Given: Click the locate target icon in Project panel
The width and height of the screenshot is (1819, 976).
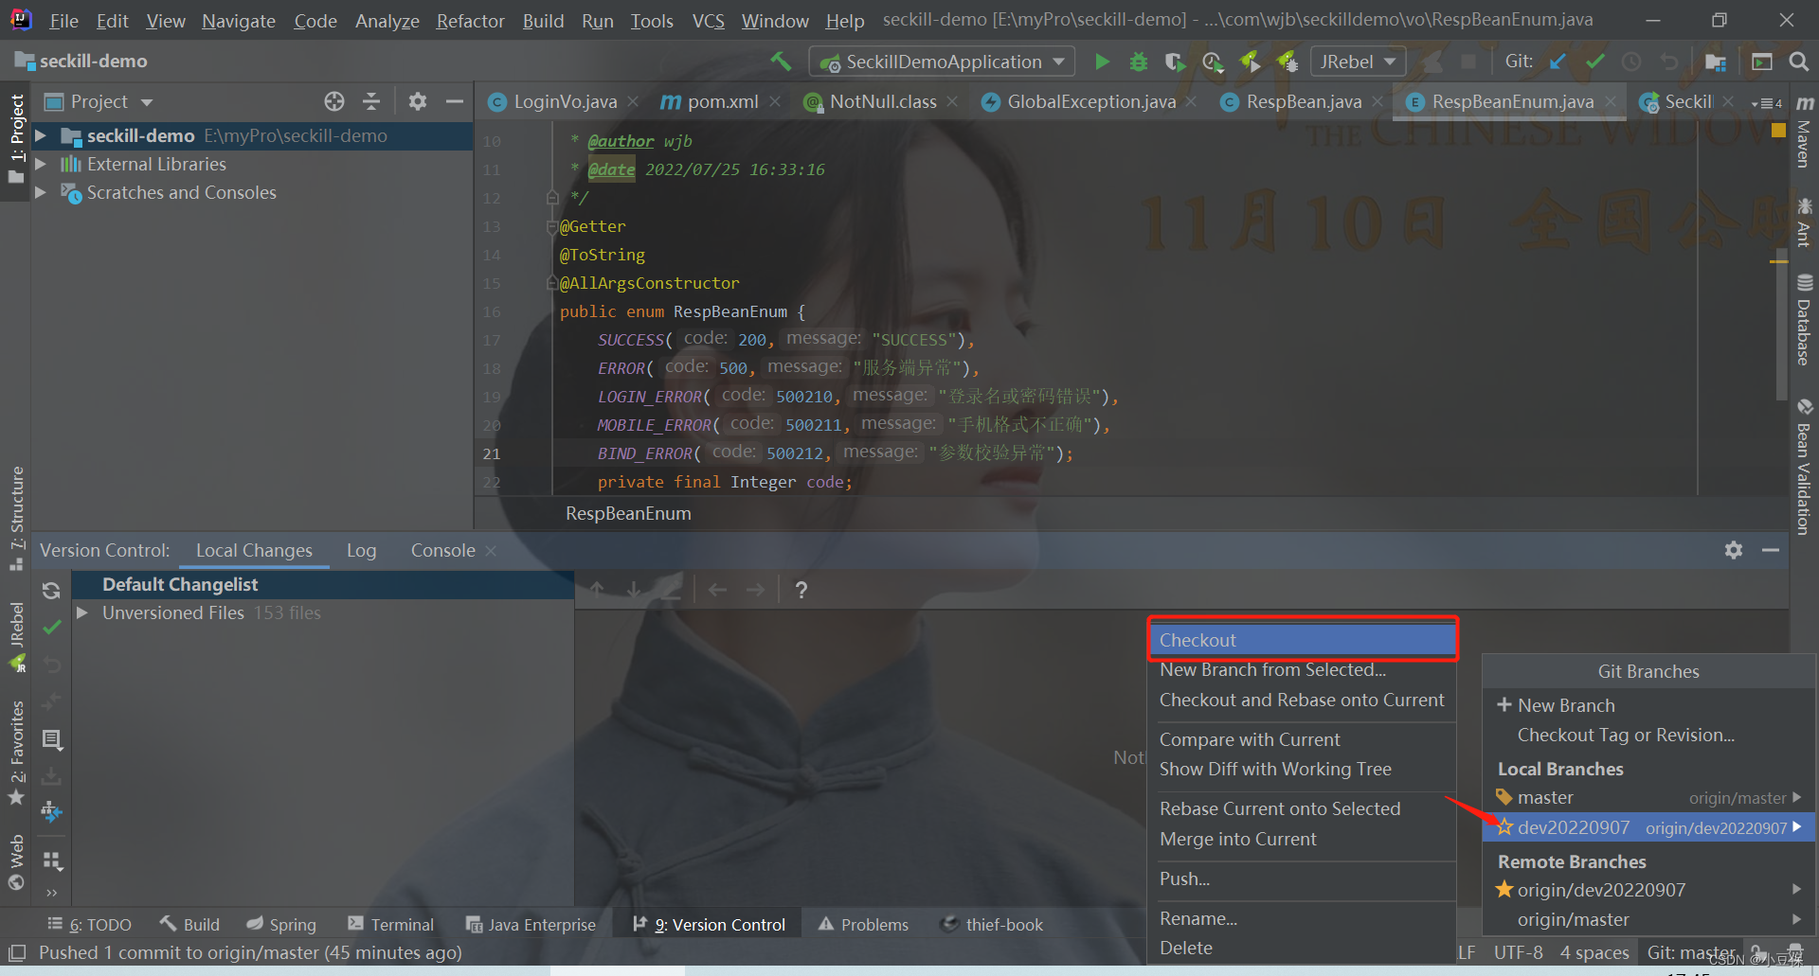Looking at the screenshot, I should pyautogui.click(x=334, y=101).
